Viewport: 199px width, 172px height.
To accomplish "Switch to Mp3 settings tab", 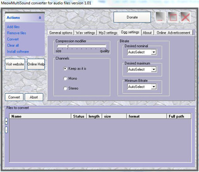I will point(108,33).
